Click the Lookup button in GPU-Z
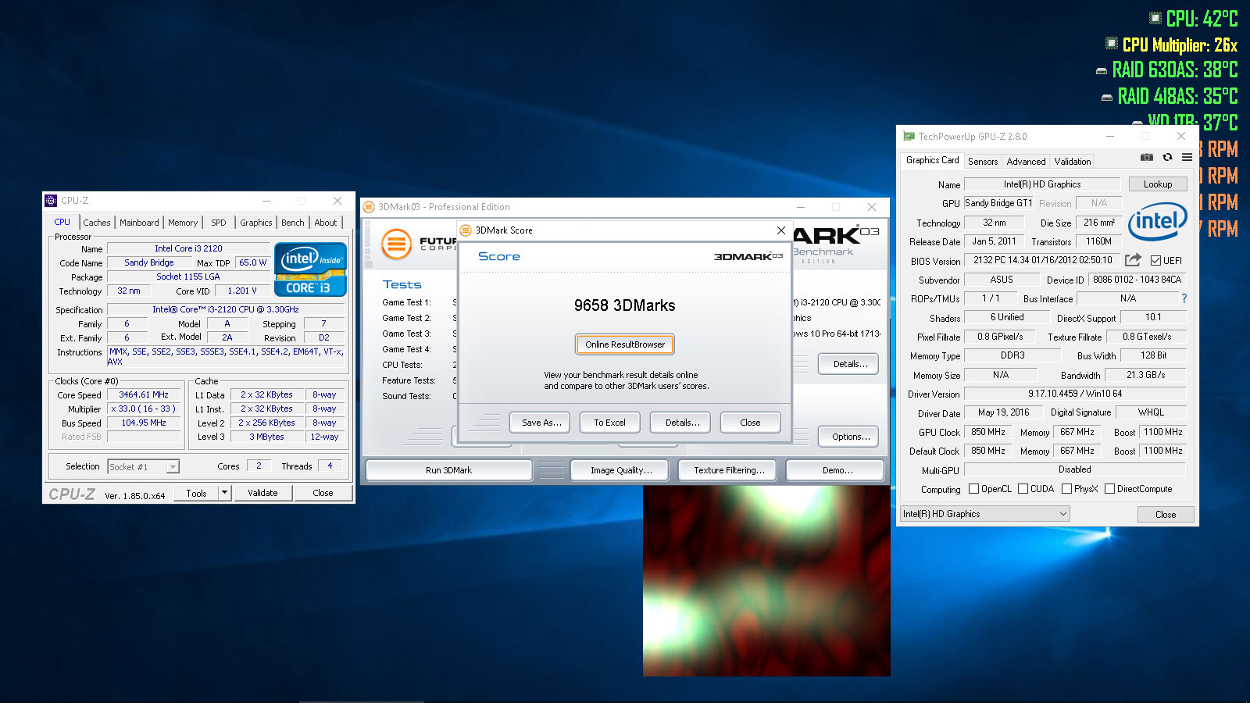Viewport: 1250px width, 703px height. pyautogui.click(x=1158, y=184)
